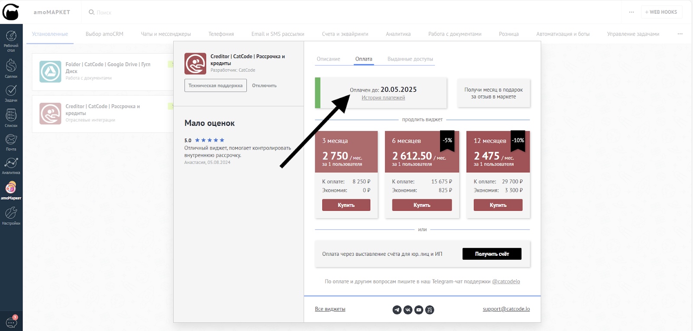Image resolution: width=693 pixels, height=331 pixels.
Task: Open the @catcodeio Telegram link
Action: pyautogui.click(x=506, y=281)
